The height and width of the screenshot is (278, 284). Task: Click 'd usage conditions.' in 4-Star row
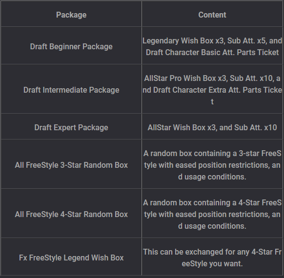tap(212, 226)
